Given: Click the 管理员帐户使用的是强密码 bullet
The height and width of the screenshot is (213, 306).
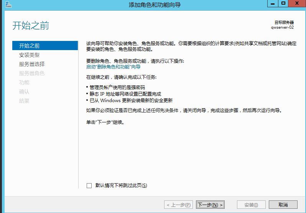Looking at the screenshot, I should [117, 88].
